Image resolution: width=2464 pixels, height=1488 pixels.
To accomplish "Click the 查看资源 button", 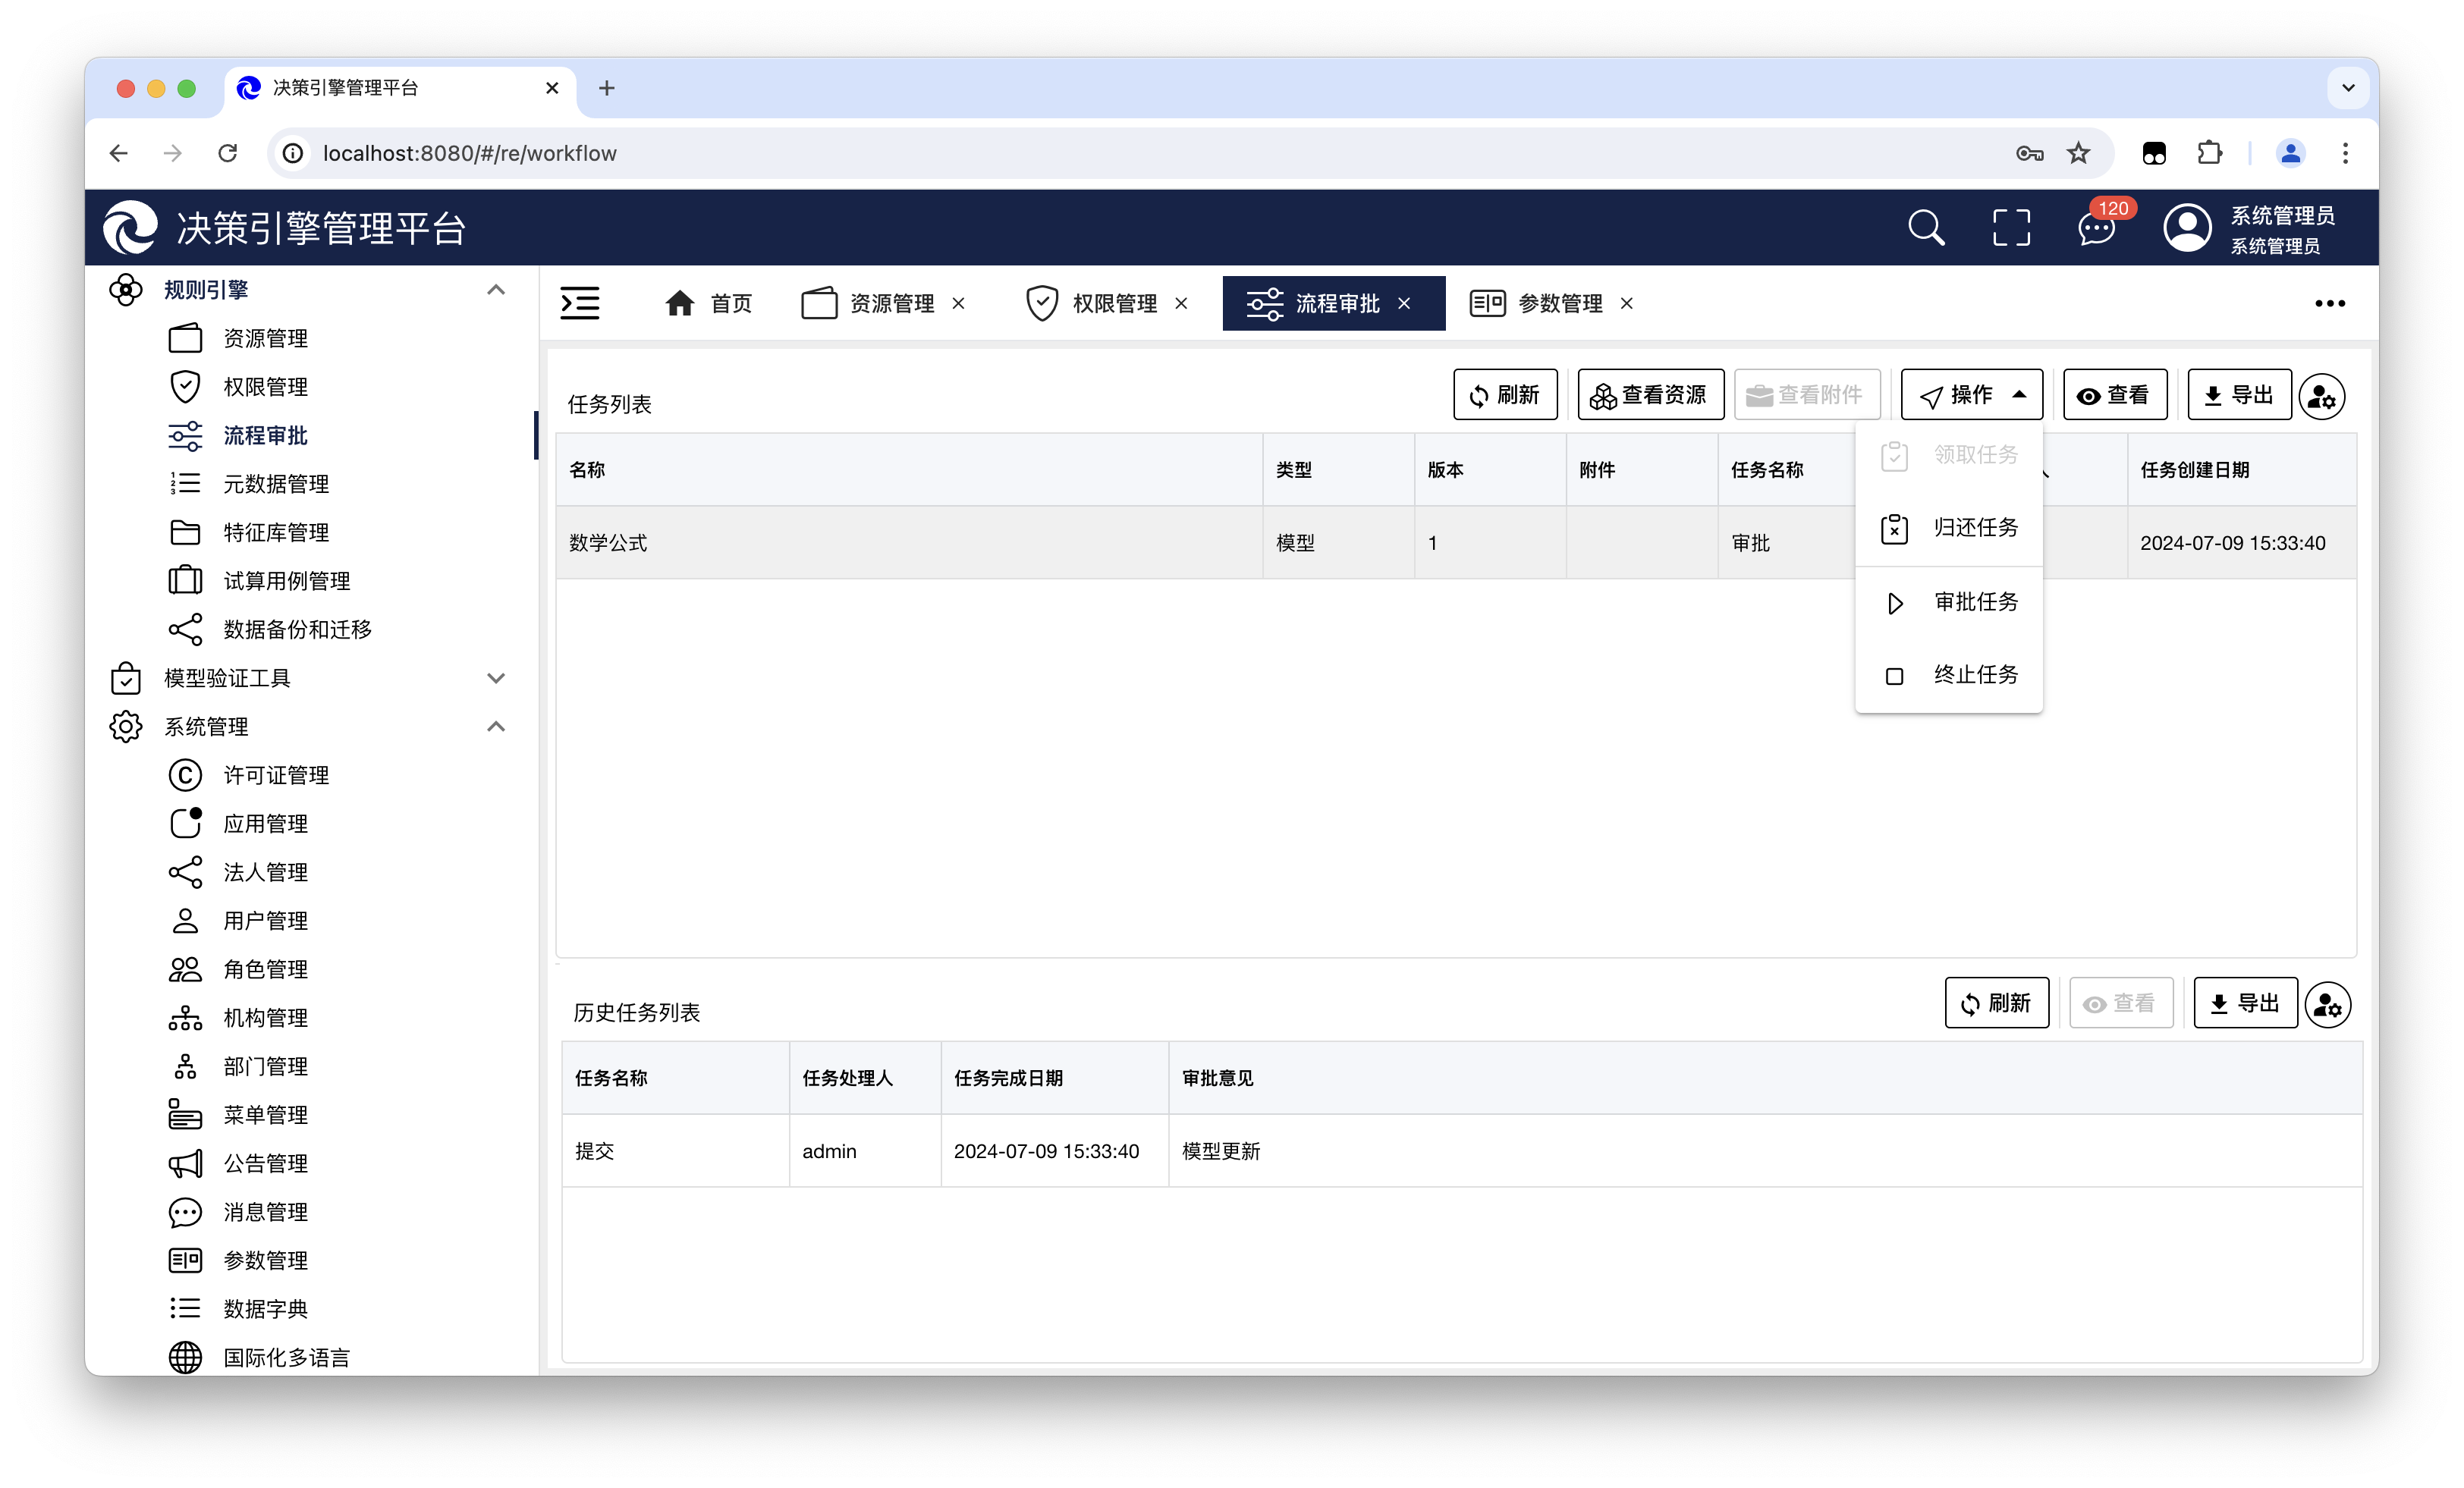I will (1649, 395).
